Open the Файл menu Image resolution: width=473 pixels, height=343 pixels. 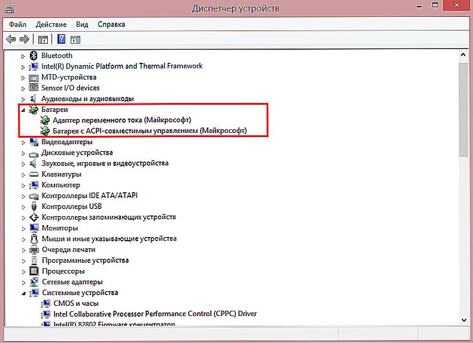coord(17,25)
